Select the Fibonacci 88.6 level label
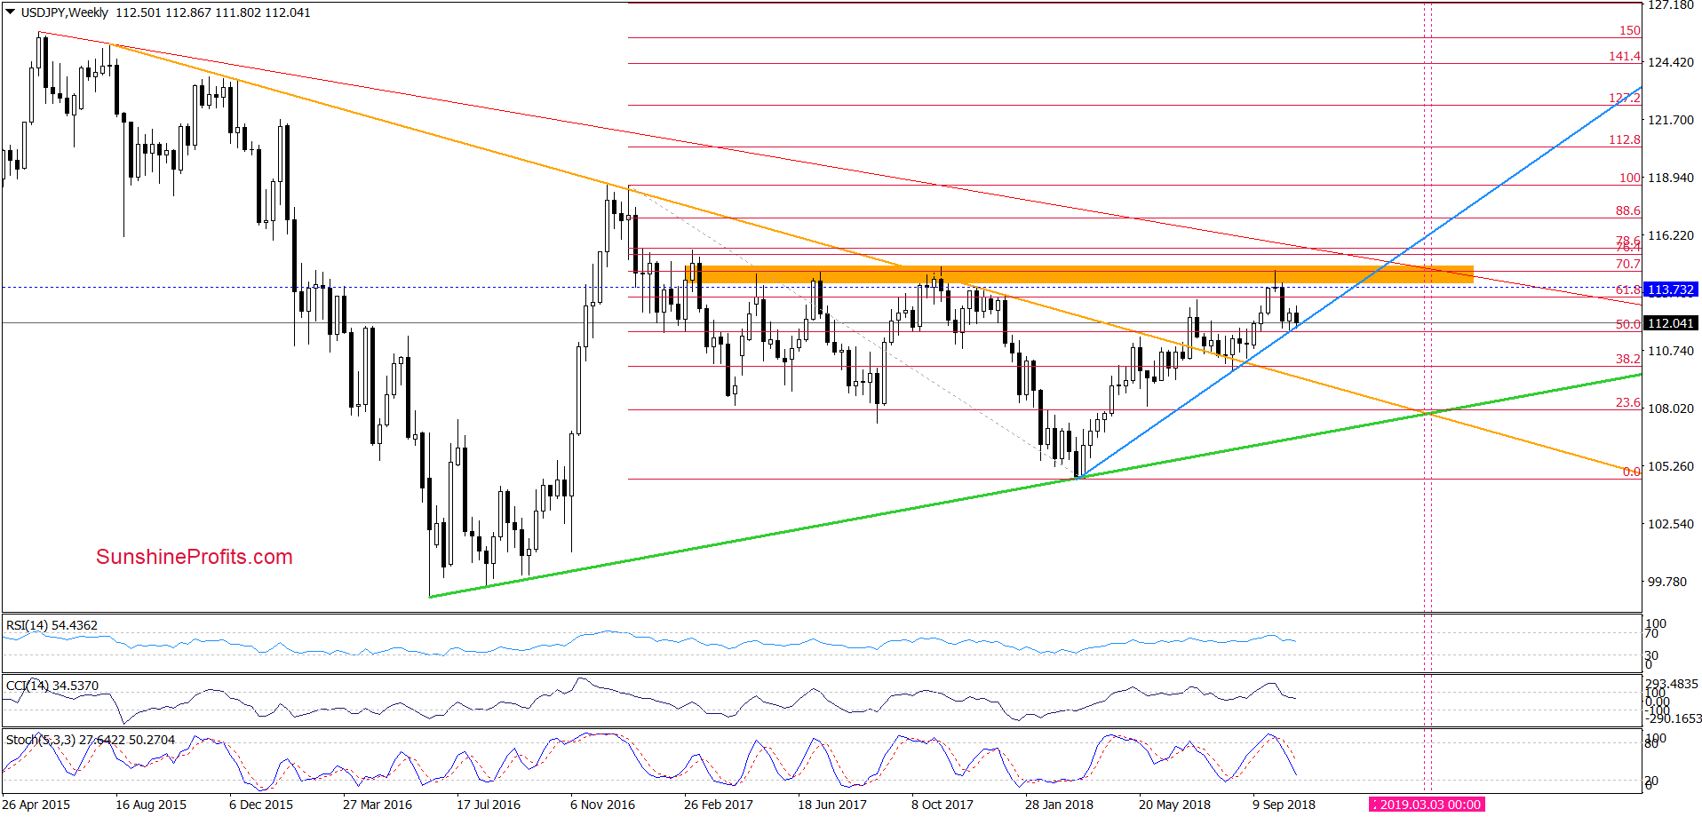This screenshot has width=1702, height=817. click(1628, 210)
